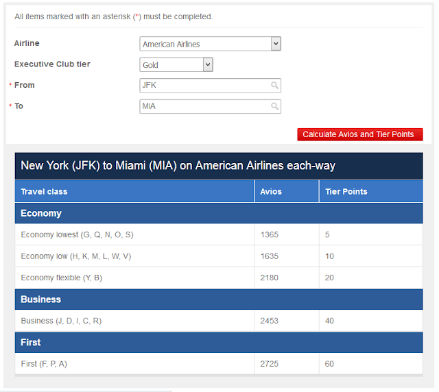Viewport: 439px width, 392px height.
Task: Click the New York (JFK) to Miami (MIA) title
Action: point(178,166)
